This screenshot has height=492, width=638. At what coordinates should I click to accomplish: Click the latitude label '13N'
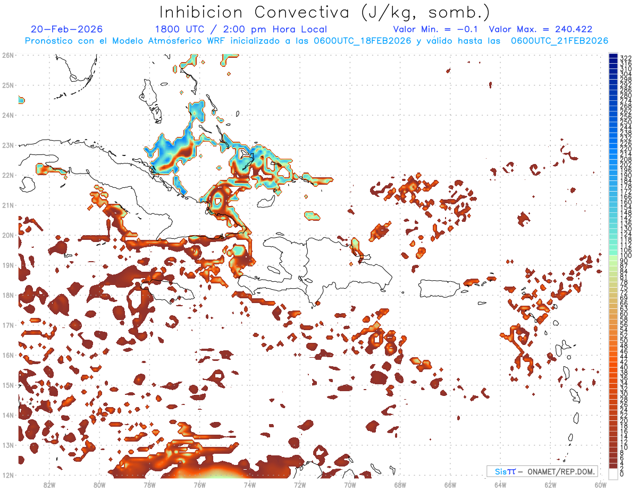click(7, 445)
